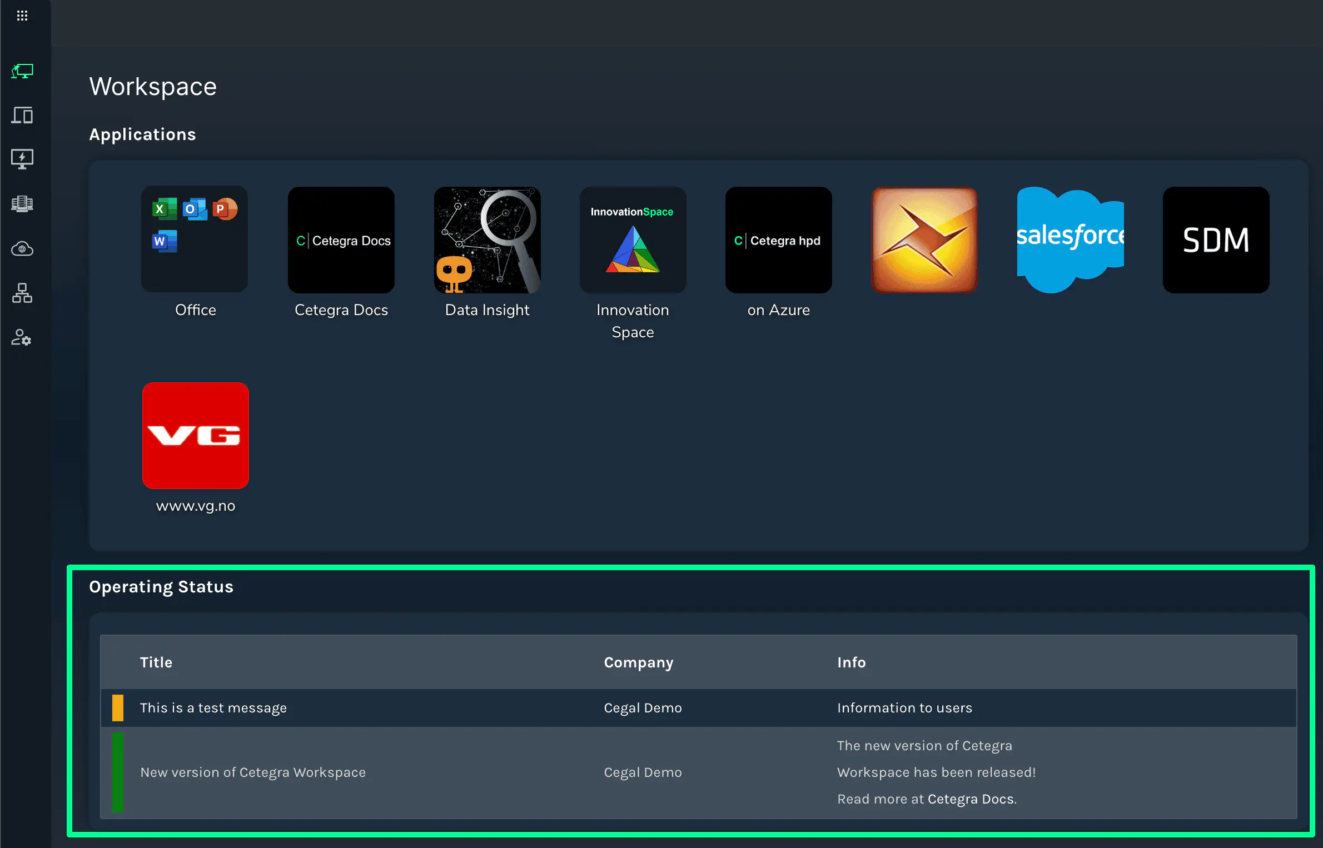Image resolution: width=1323 pixels, height=848 pixels.
Task: Follow the Cetegra Docs link in Info
Action: pyautogui.click(x=970, y=799)
